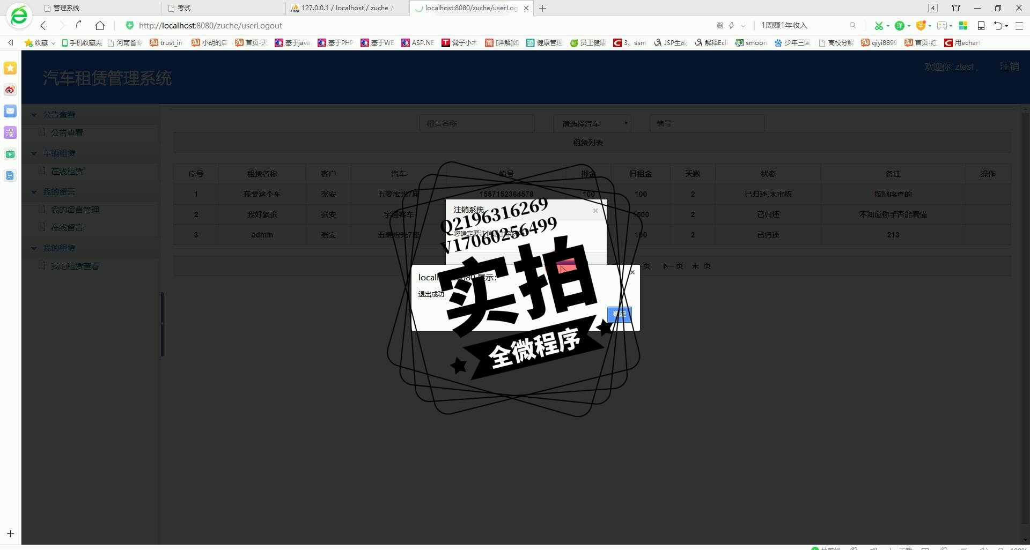
Task: Open 我的租赁查看 tree item
Action: click(x=75, y=266)
